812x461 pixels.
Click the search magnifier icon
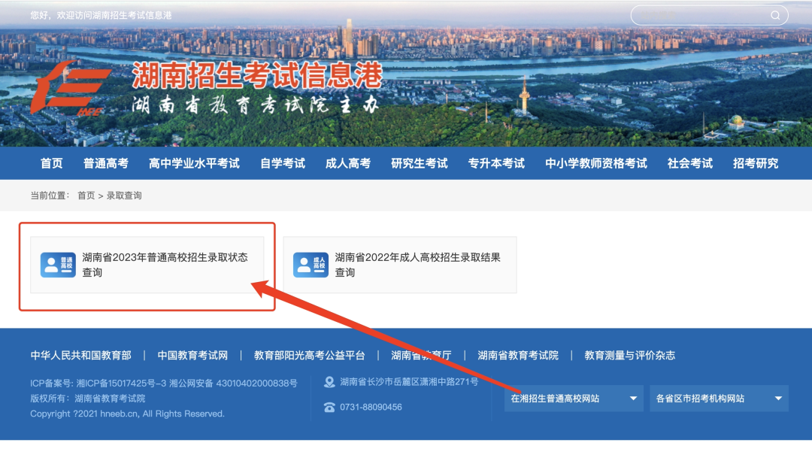click(x=775, y=14)
